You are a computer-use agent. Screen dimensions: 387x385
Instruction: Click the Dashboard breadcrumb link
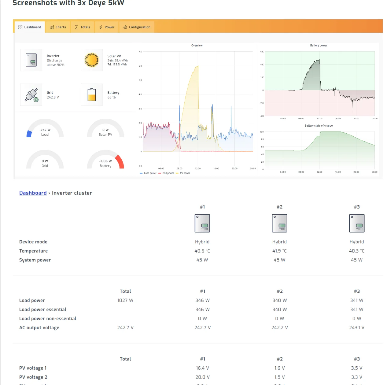click(33, 193)
